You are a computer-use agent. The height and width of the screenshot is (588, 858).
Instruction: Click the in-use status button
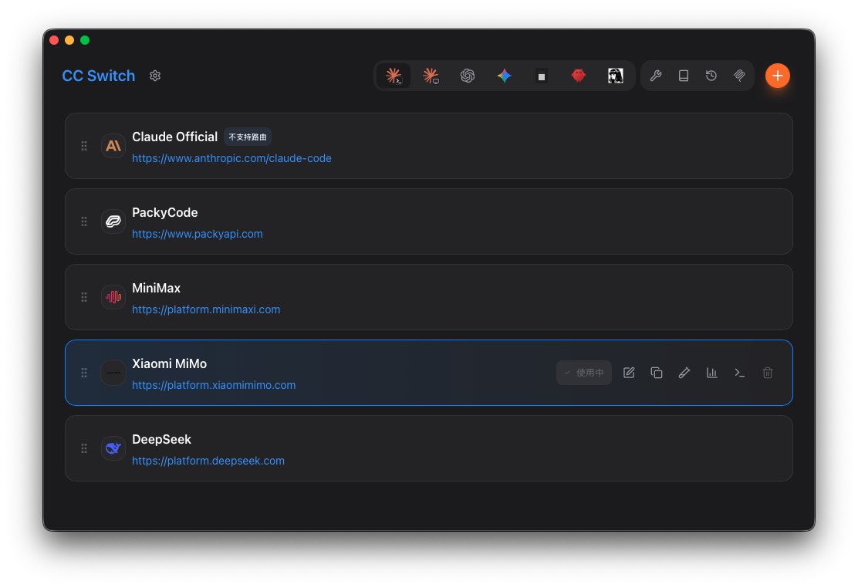pyautogui.click(x=584, y=373)
